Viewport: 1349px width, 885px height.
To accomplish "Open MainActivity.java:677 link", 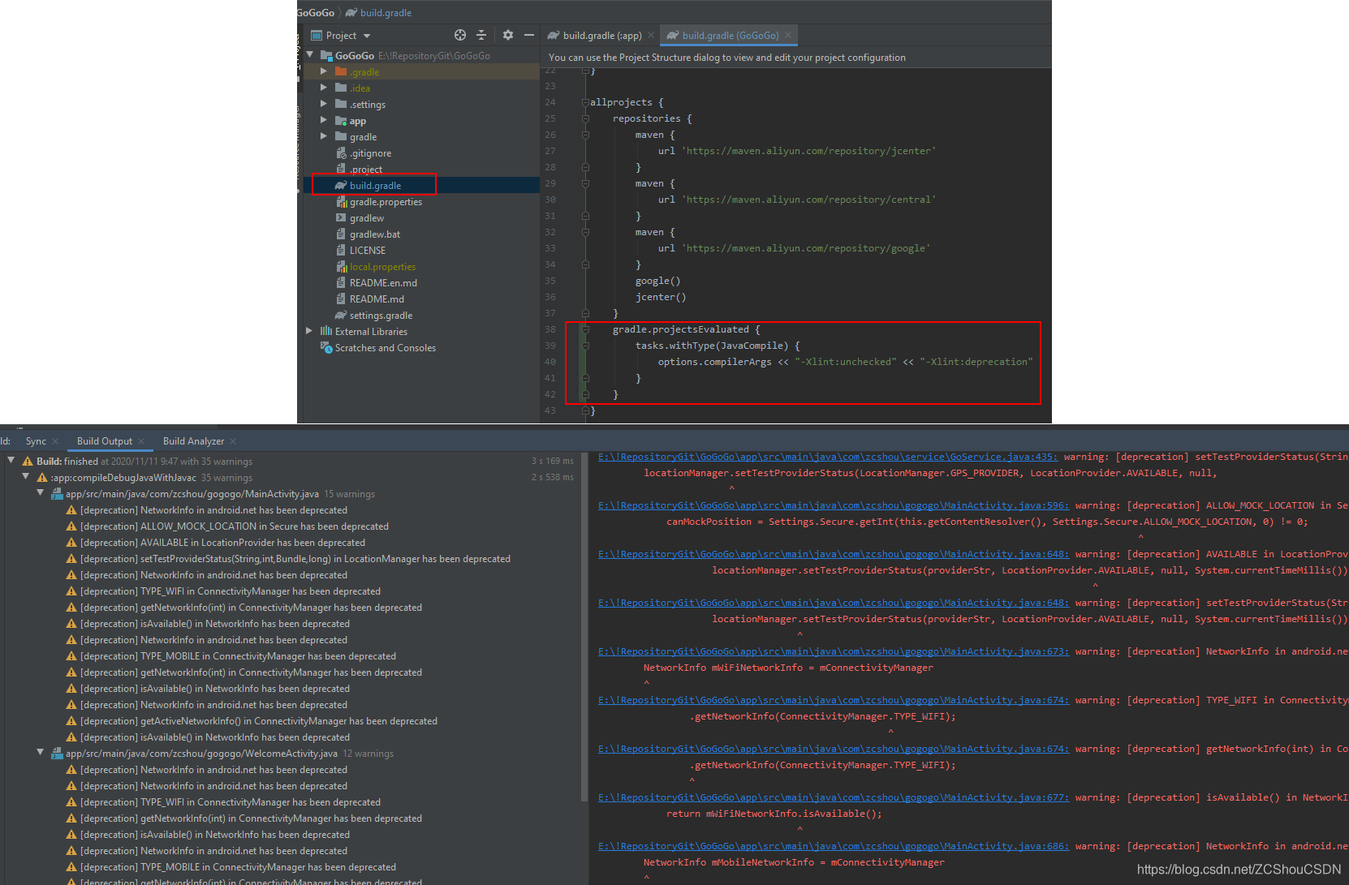I will pyautogui.click(x=834, y=798).
